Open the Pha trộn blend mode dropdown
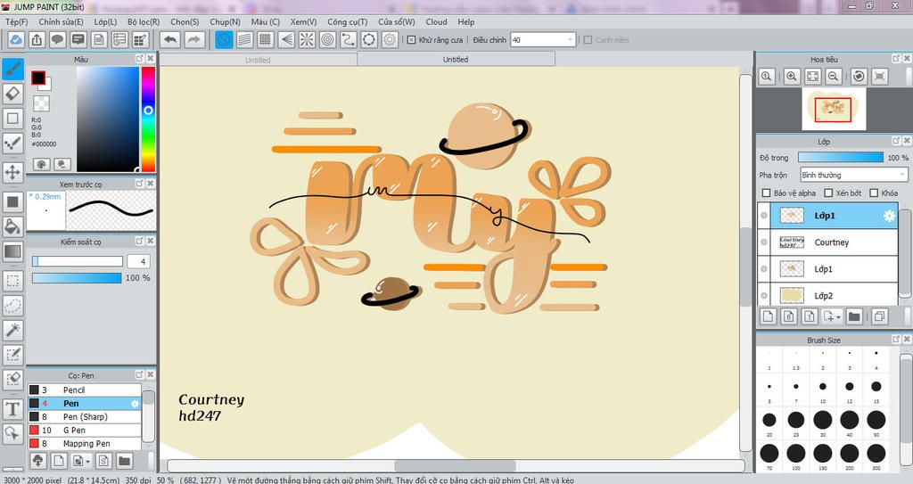913x484 pixels. pos(853,175)
